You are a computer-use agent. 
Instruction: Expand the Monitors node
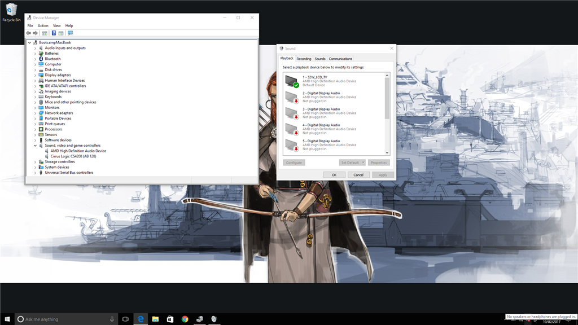[36, 108]
